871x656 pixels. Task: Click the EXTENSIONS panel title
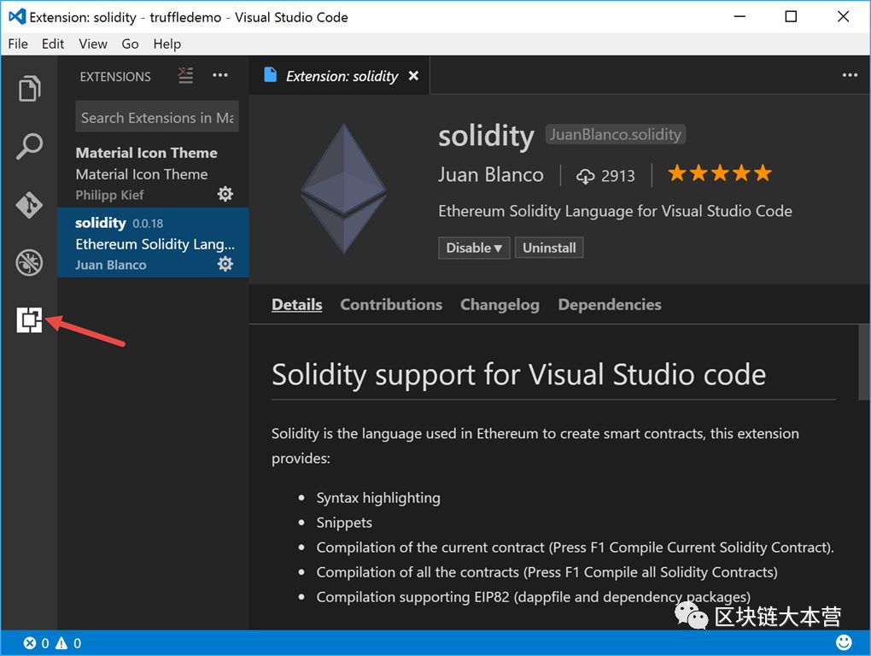[115, 77]
